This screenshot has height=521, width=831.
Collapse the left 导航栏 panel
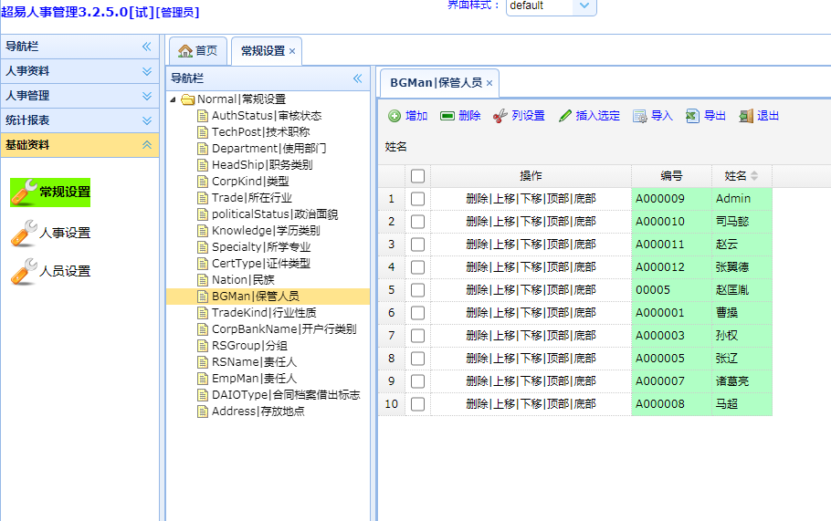147,46
